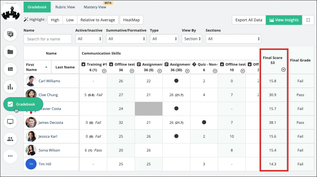Expand the Training #1 column options arrow
Viewport: 317px width, 177px height.
(104, 71)
